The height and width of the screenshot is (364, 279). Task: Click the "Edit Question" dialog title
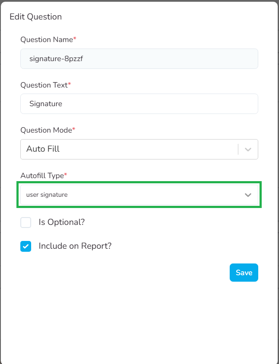[35, 17]
